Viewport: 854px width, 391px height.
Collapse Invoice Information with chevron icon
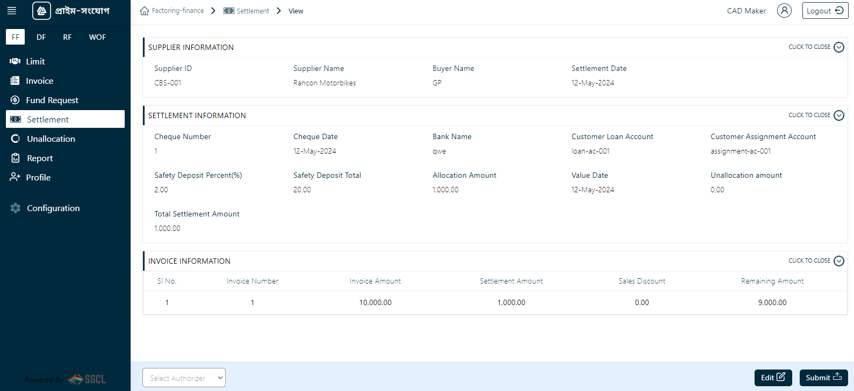[x=839, y=261]
